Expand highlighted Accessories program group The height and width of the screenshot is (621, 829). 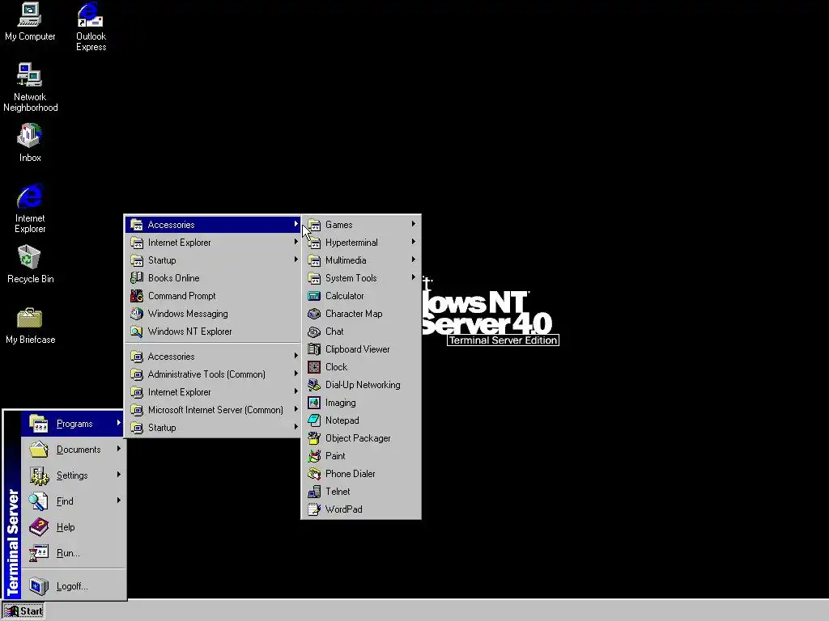pos(213,225)
